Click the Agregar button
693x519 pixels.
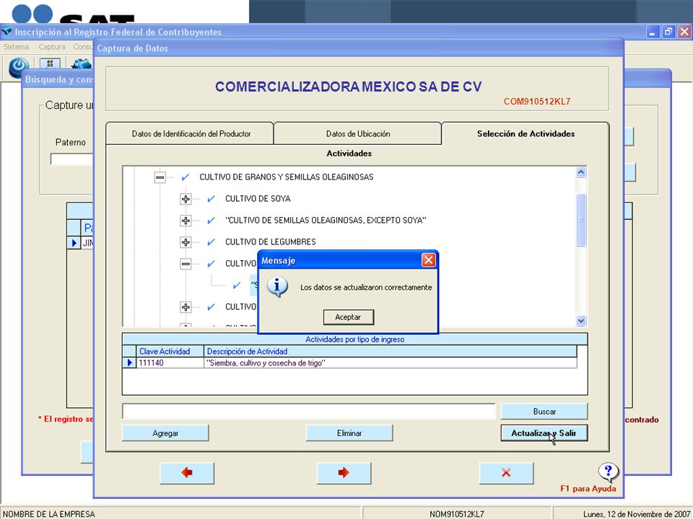(x=165, y=433)
